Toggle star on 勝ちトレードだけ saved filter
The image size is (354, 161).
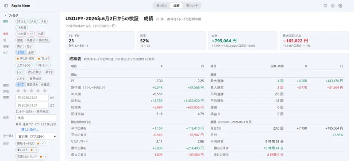click(x=38, y=143)
